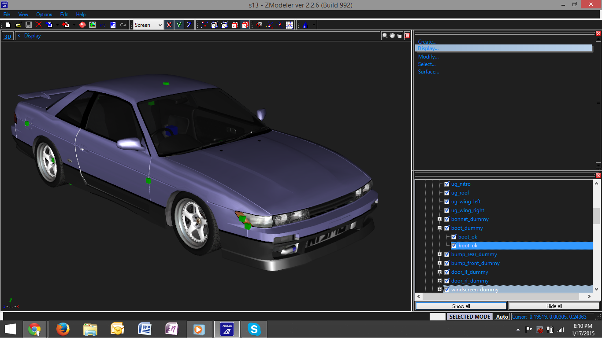Click the Redo arrow icon
Image resolution: width=602 pixels, height=338 pixels.
pos(123,25)
